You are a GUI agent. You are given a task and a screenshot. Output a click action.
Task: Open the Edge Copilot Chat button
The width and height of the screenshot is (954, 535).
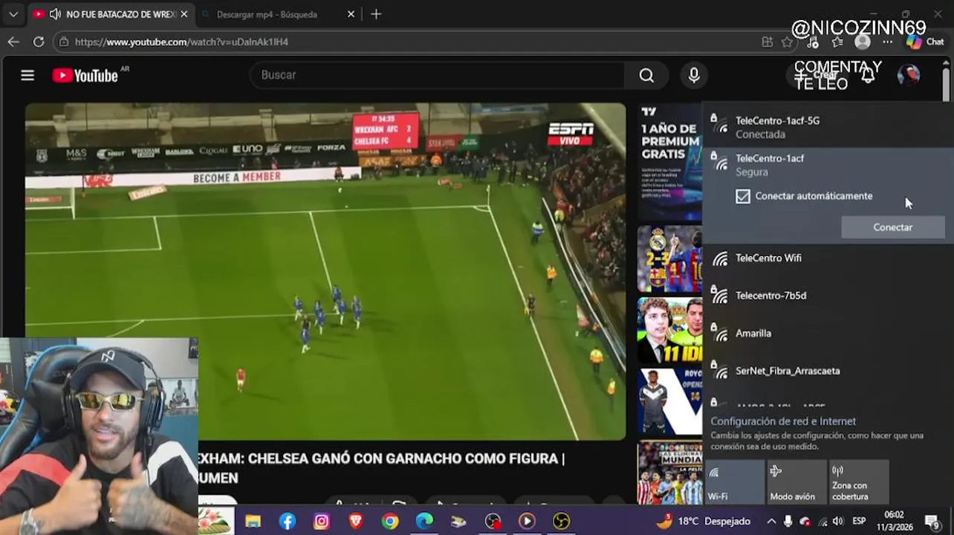pos(925,42)
